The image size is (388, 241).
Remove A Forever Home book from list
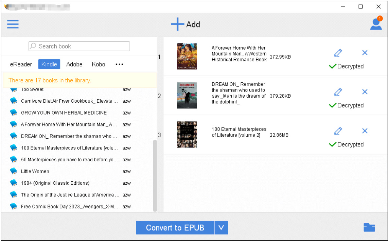[365, 53]
